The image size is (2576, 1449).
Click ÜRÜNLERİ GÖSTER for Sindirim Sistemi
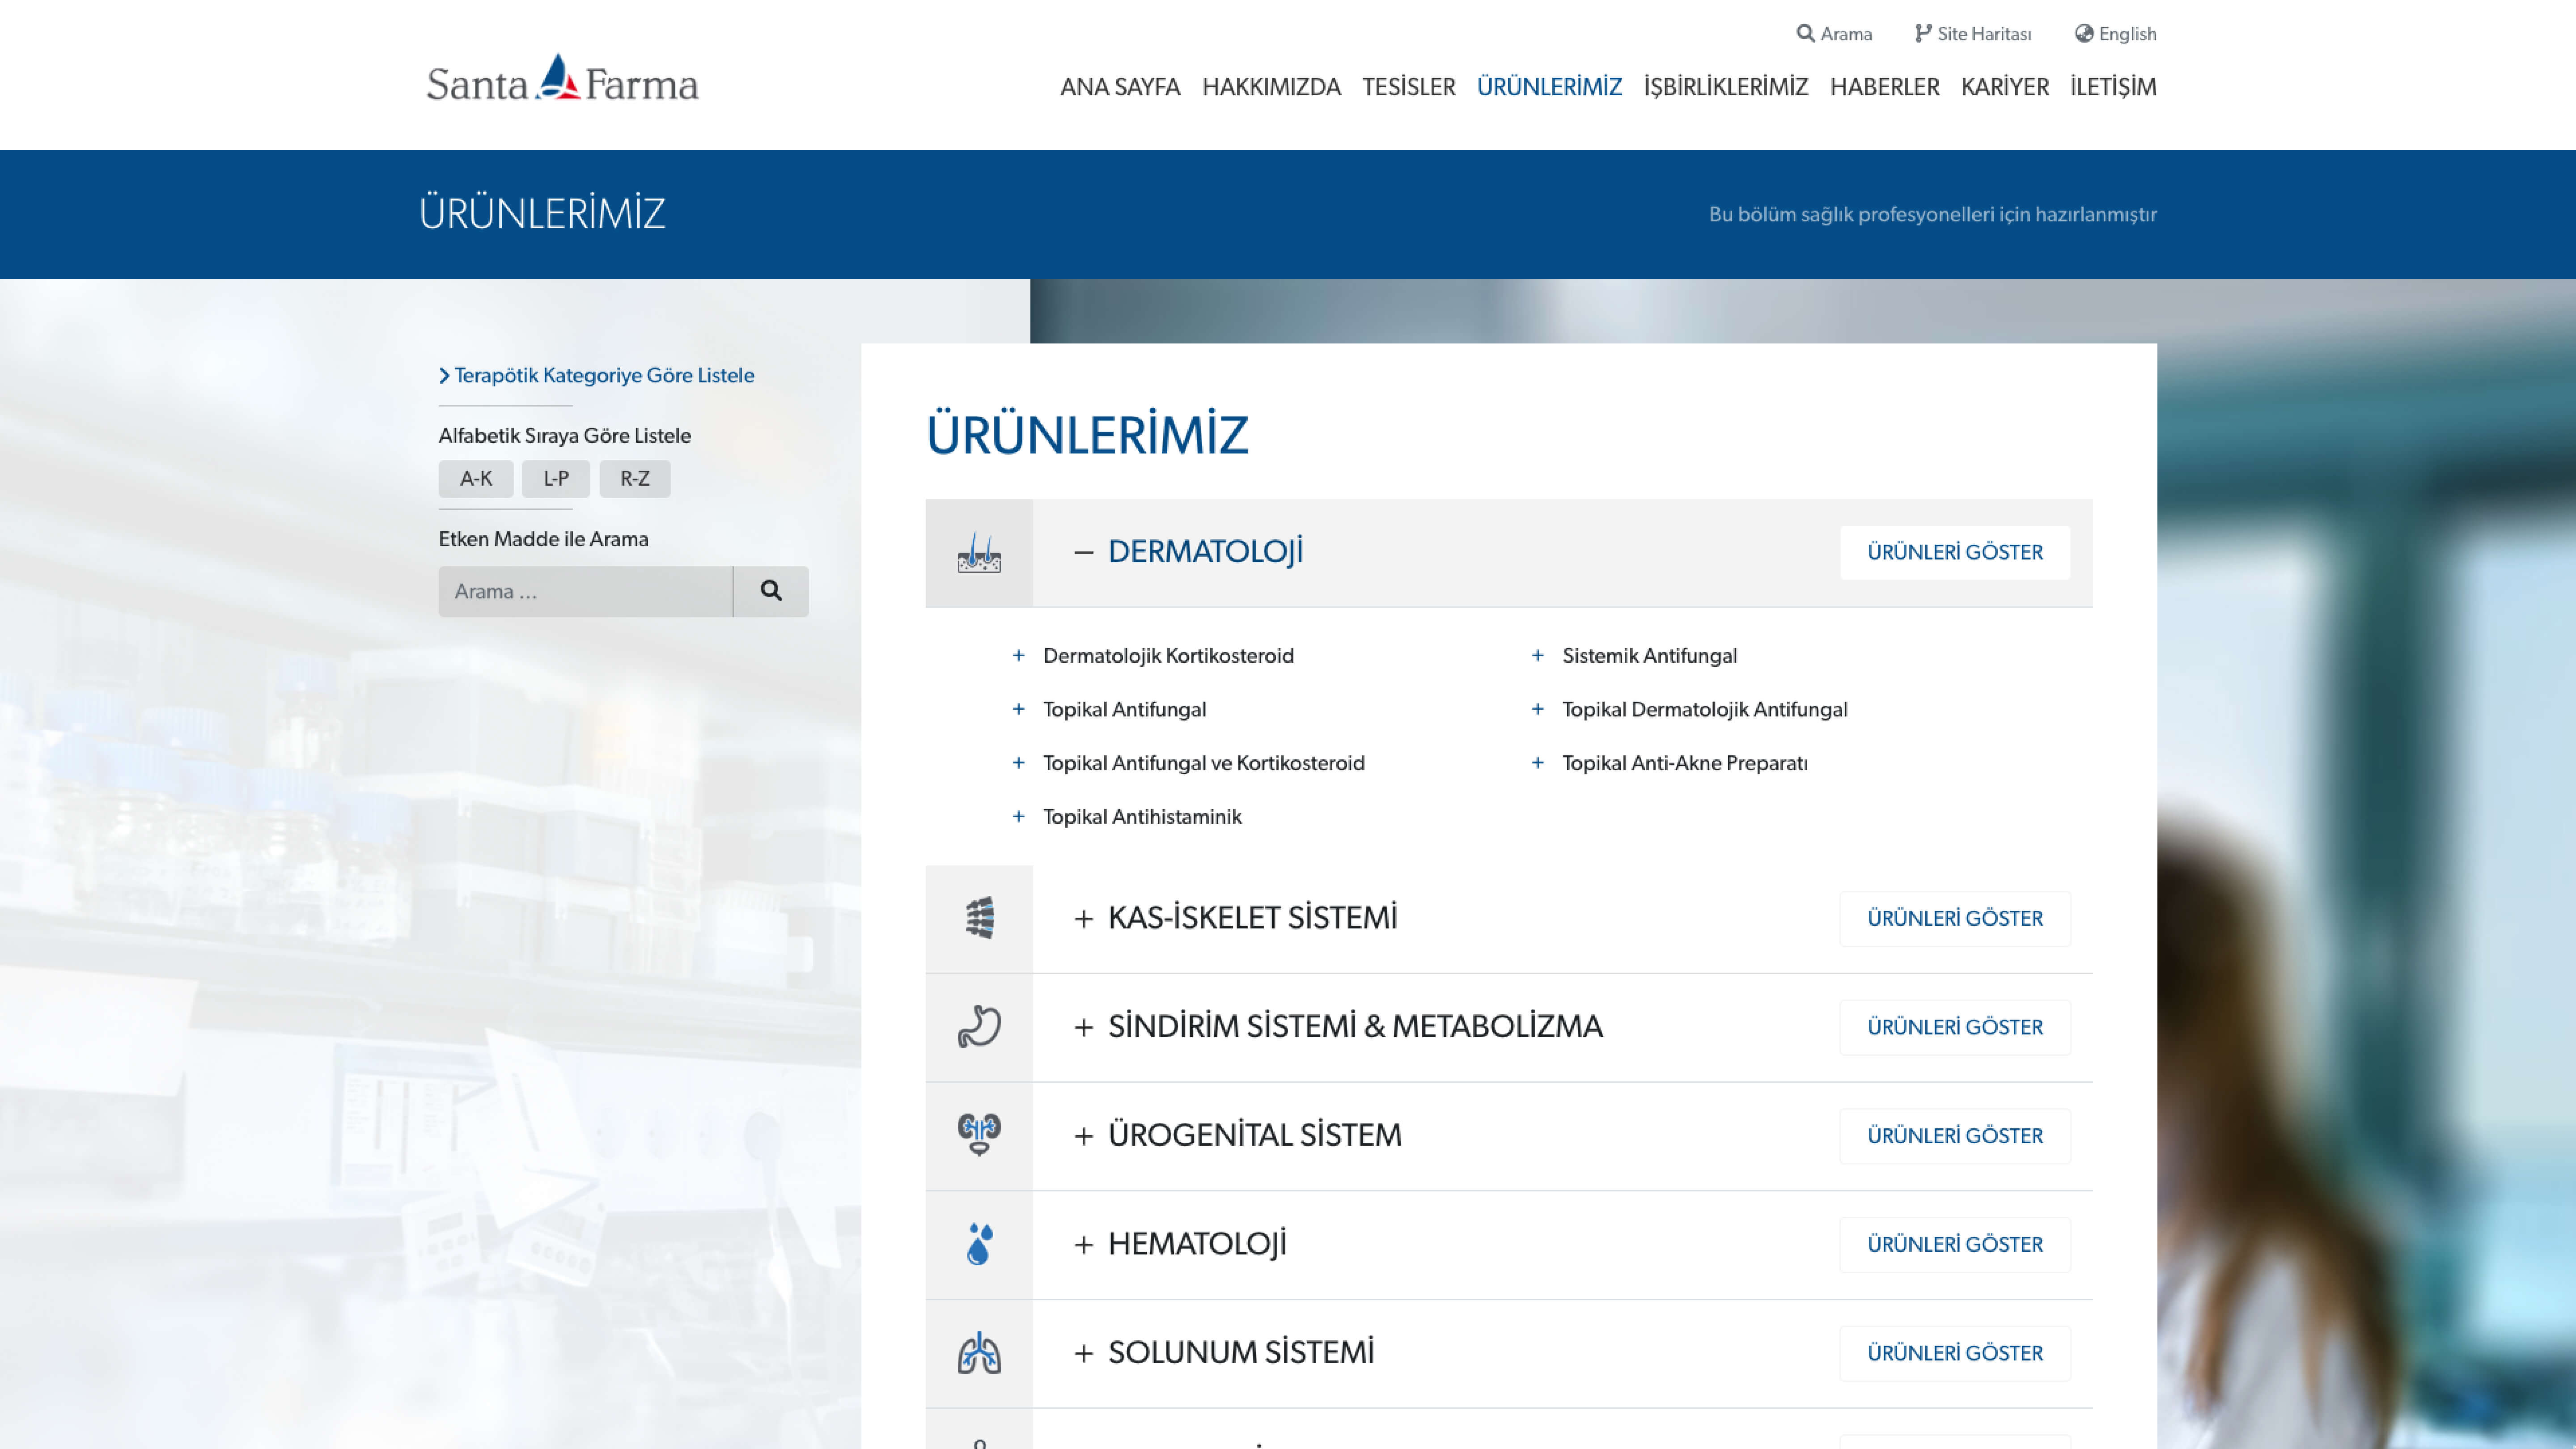(1955, 1028)
